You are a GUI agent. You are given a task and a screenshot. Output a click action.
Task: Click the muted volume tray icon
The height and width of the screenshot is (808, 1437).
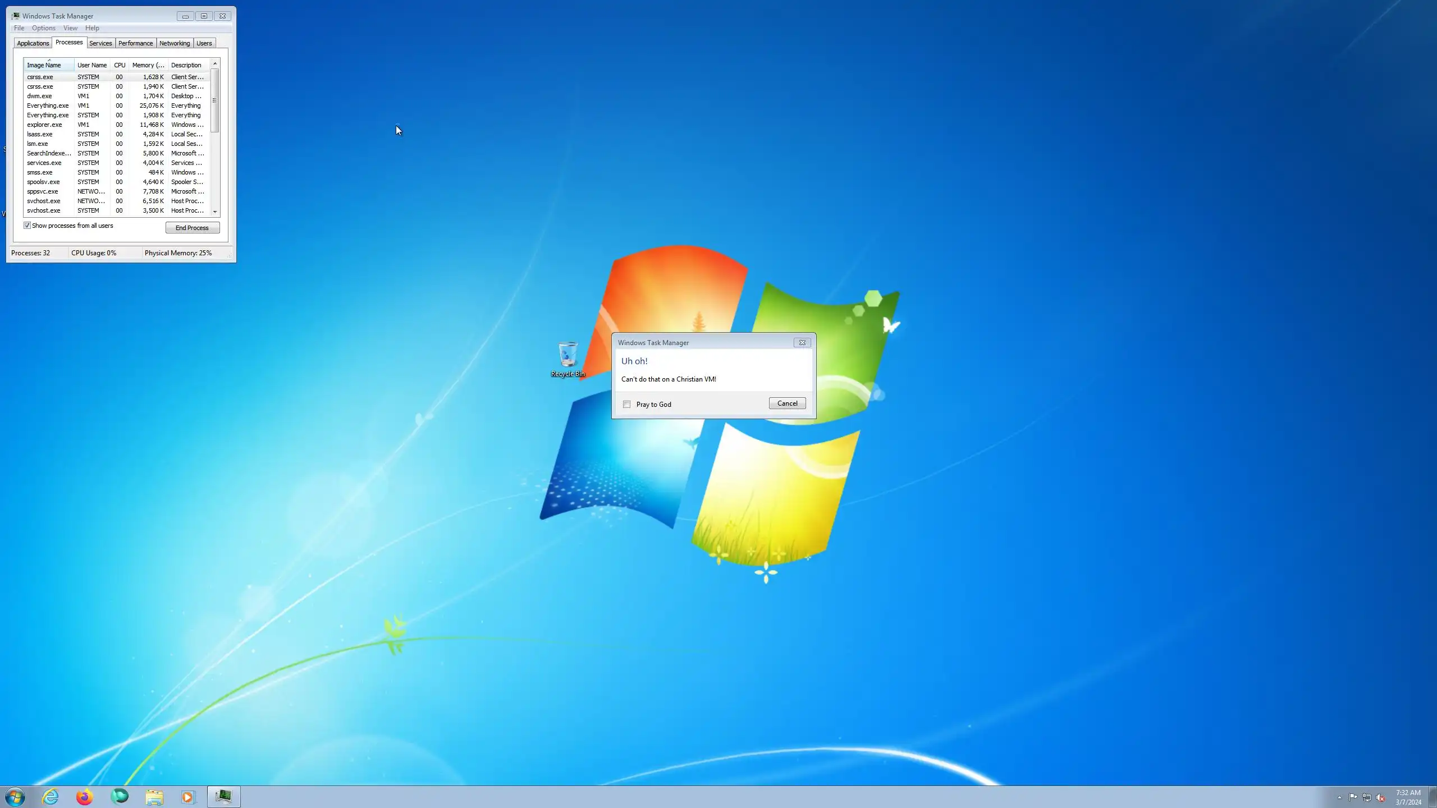click(1380, 797)
